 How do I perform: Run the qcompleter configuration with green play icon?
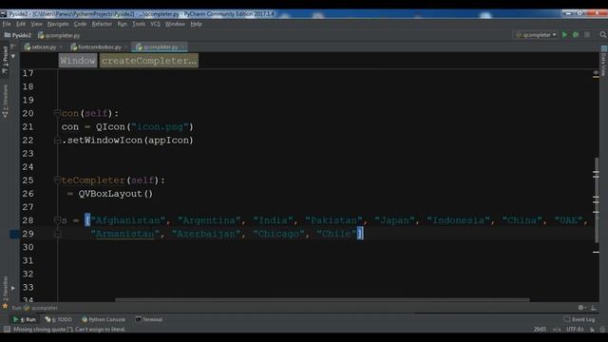pos(564,35)
